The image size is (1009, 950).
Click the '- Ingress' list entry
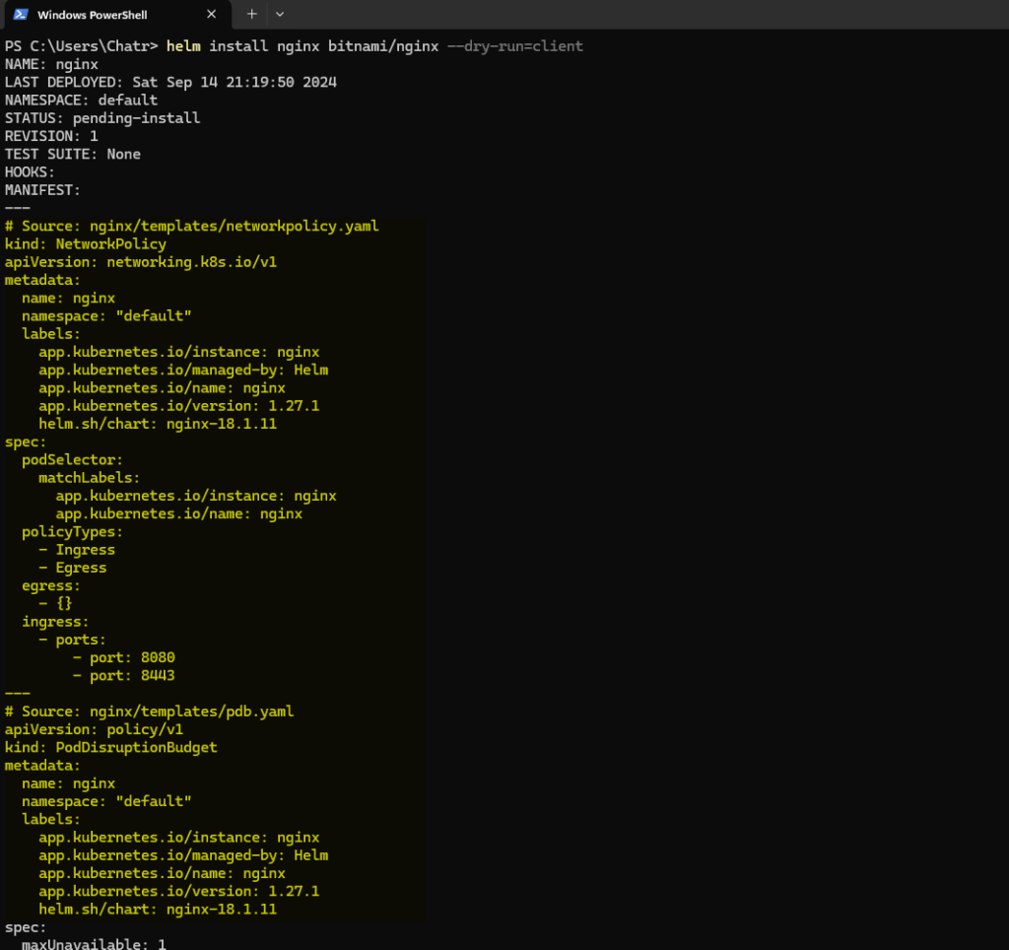77,550
